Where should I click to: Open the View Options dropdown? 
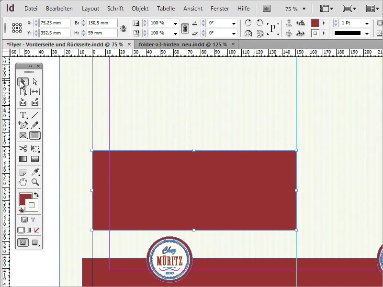point(327,9)
